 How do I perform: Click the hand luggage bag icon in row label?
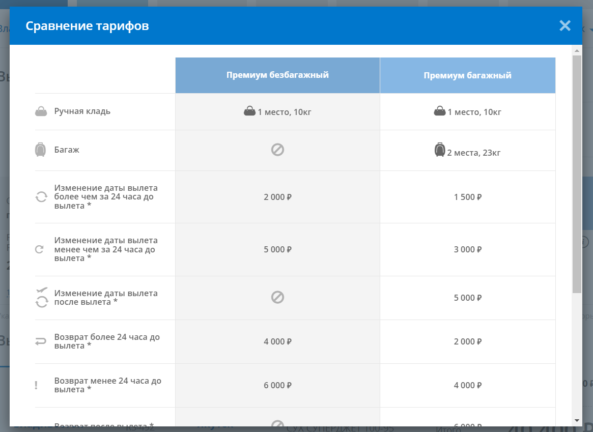point(41,111)
